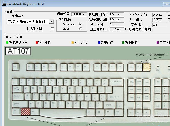Click the Y key on the keyboard
Screen dimensions: 170x126
64,89
